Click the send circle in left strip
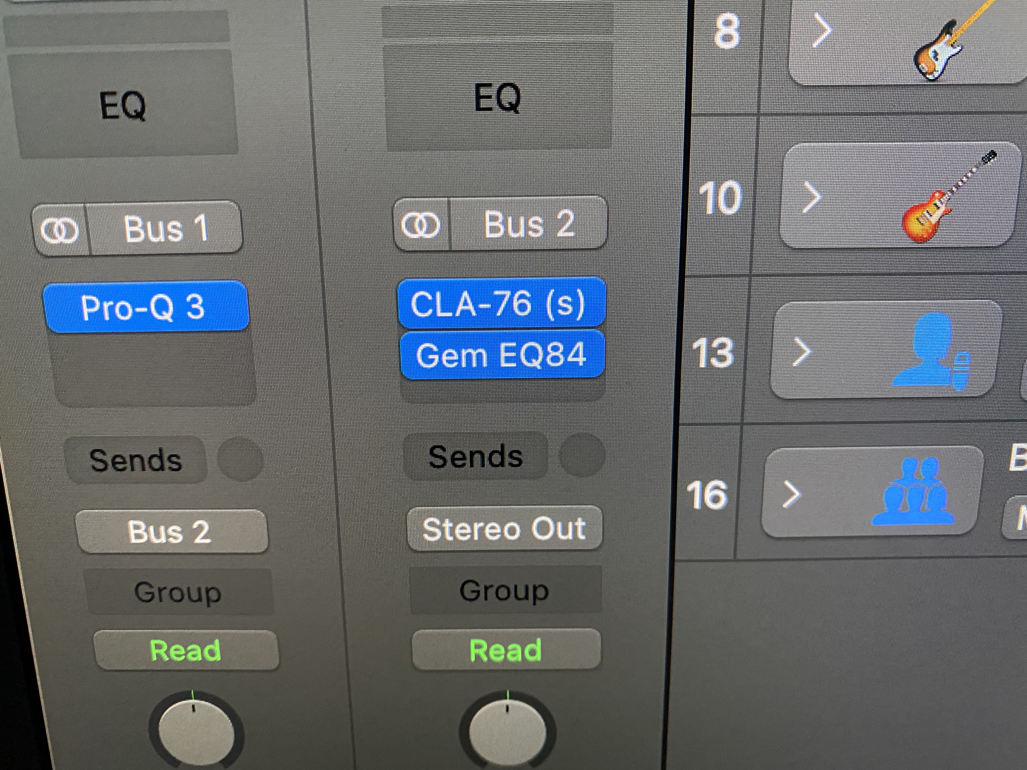 tap(240, 460)
